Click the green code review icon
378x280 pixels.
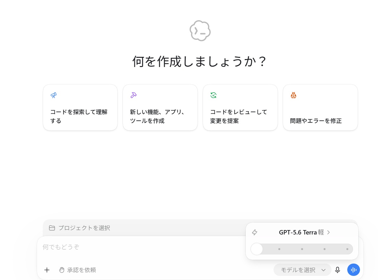213,95
